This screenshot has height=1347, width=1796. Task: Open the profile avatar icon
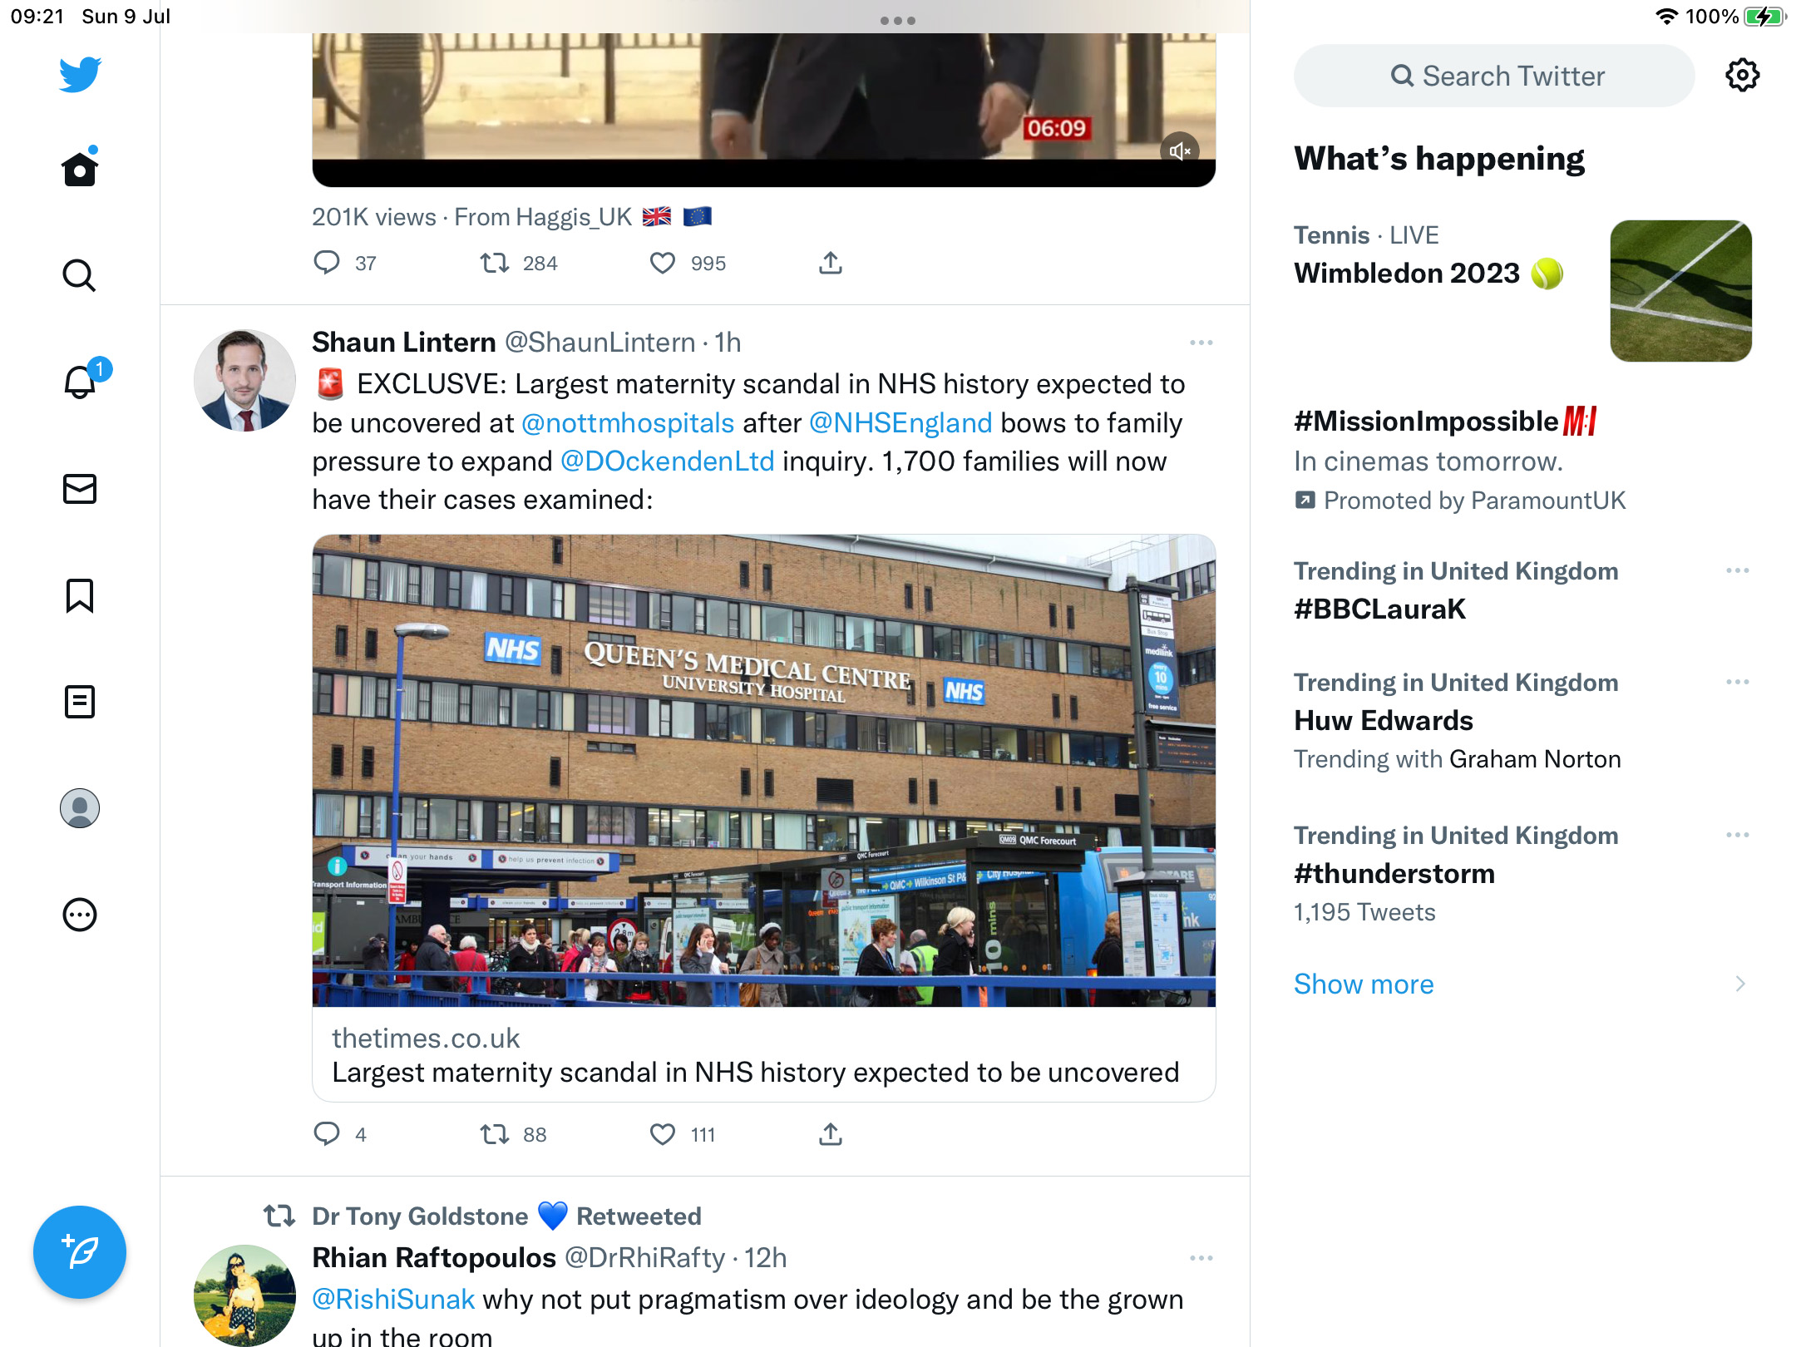[80, 808]
